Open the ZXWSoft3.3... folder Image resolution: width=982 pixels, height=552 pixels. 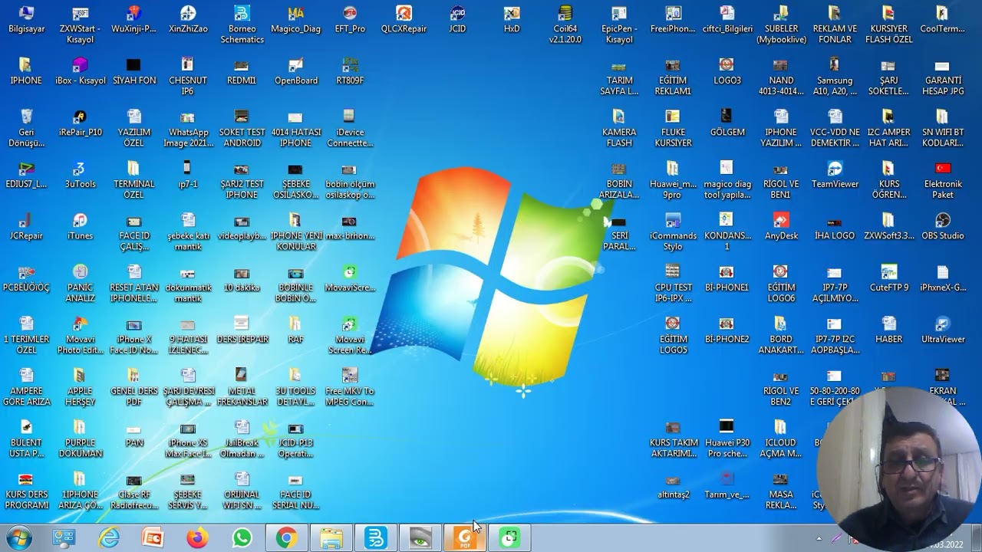[x=888, y=227]
